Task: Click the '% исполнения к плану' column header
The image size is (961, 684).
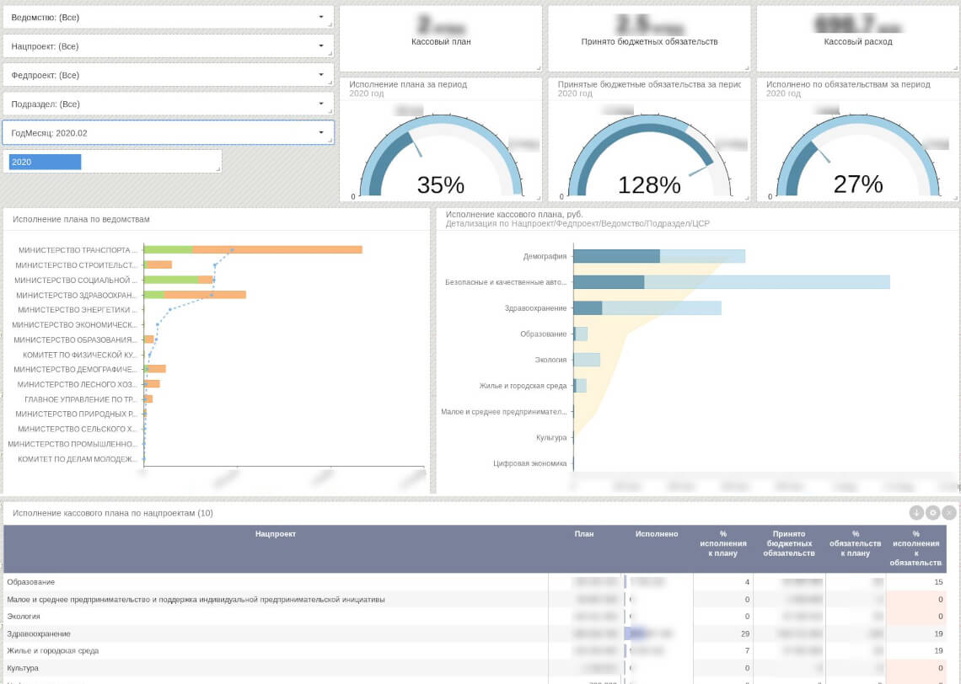Action: pyautogui.click(x=723, y=543)
